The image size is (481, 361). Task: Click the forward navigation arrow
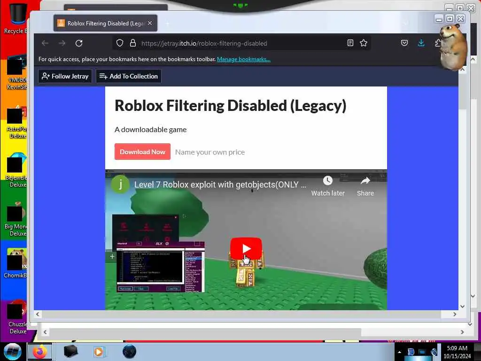62,43
